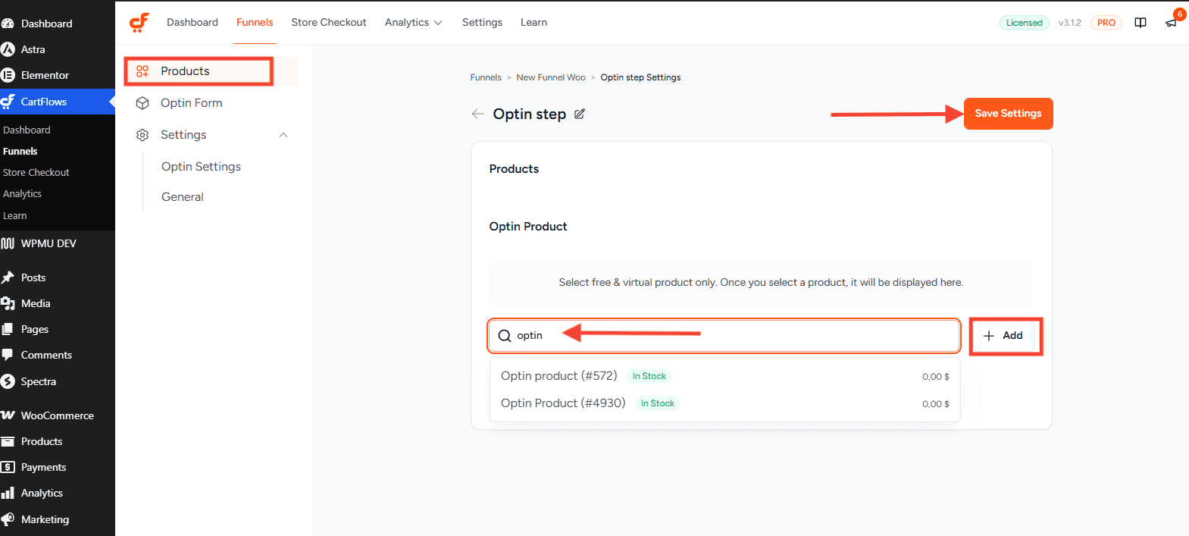Image resolution: width=1189 pixels, height=536 pixels.
Task: Click the Products grid icon in step sidebar
Action: [142, 71]
